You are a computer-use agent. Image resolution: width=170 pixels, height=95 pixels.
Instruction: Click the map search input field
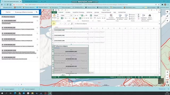coord(24,12)
